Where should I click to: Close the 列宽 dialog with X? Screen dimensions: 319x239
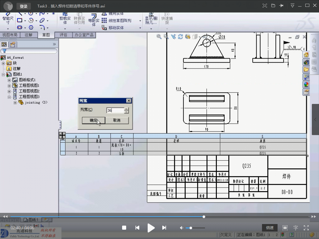(129, 101)
